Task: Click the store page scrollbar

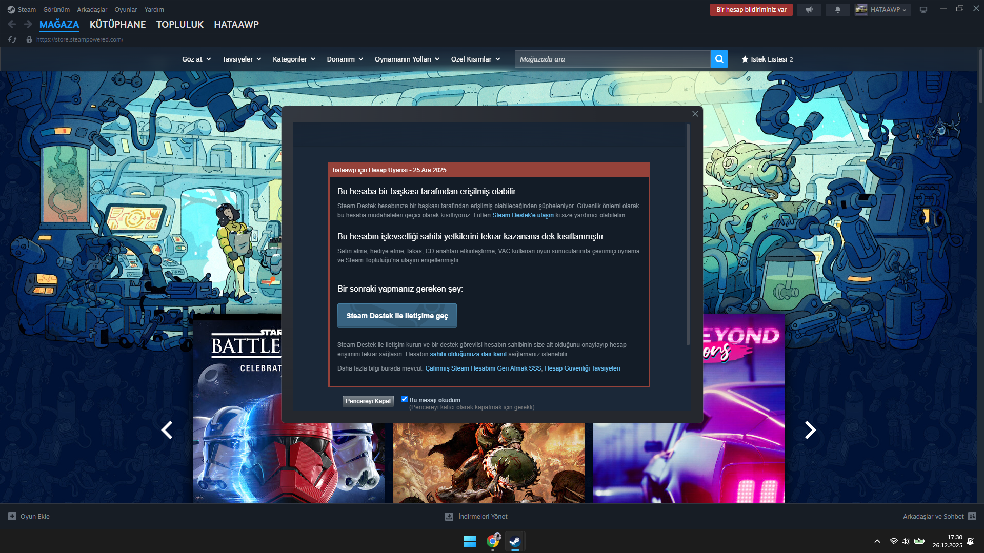Action: point(980,76)
